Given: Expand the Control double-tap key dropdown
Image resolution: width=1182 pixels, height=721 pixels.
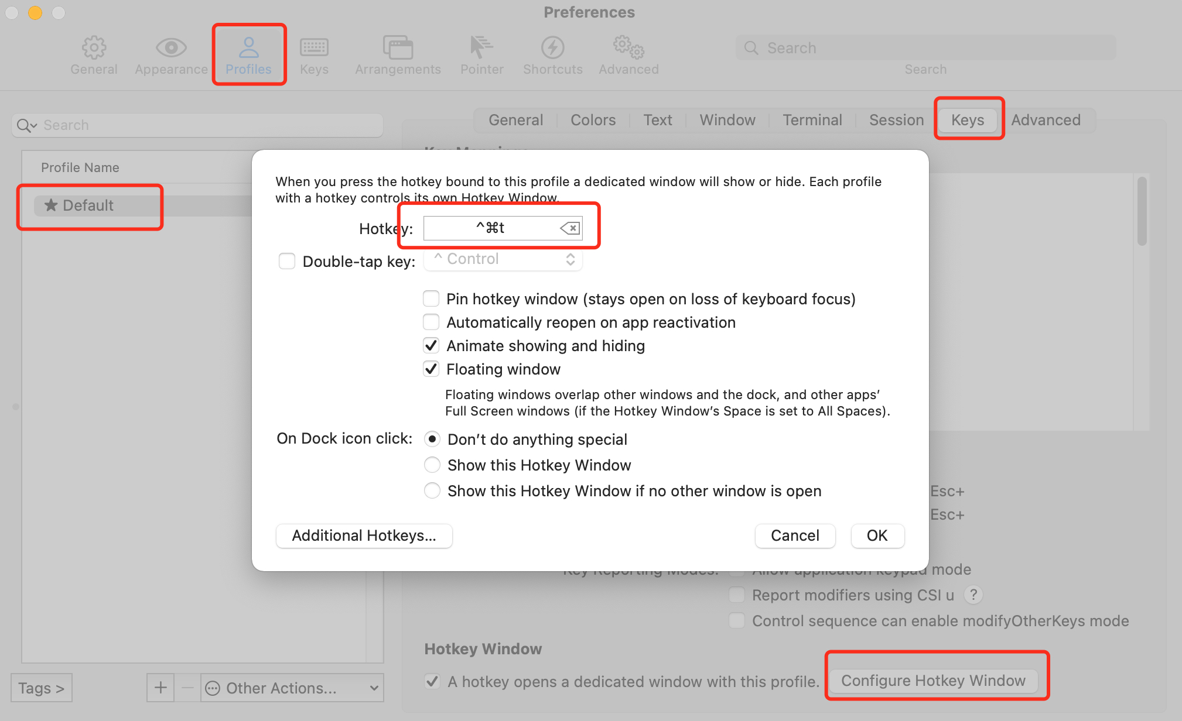Looking at the screenshot, I should (503, 259).
